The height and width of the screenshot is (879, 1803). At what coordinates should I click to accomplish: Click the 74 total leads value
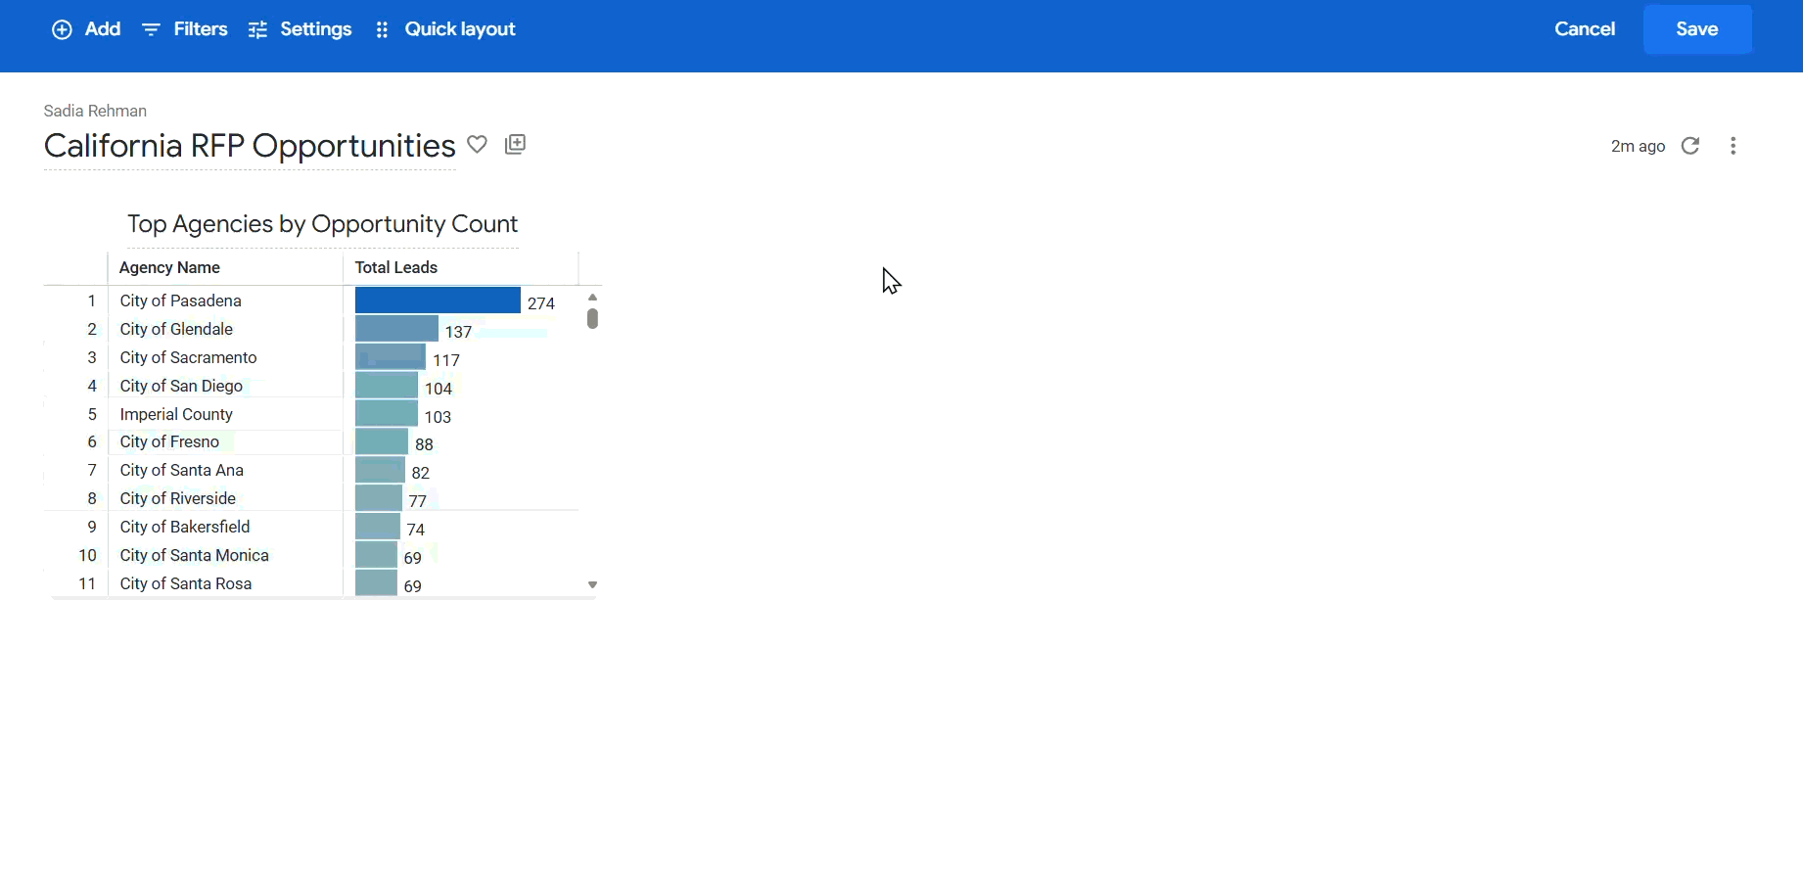(416, 530)
